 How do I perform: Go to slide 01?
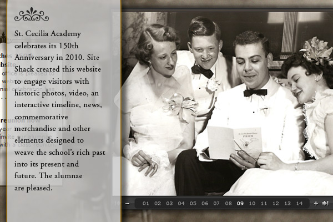point(145,204)
